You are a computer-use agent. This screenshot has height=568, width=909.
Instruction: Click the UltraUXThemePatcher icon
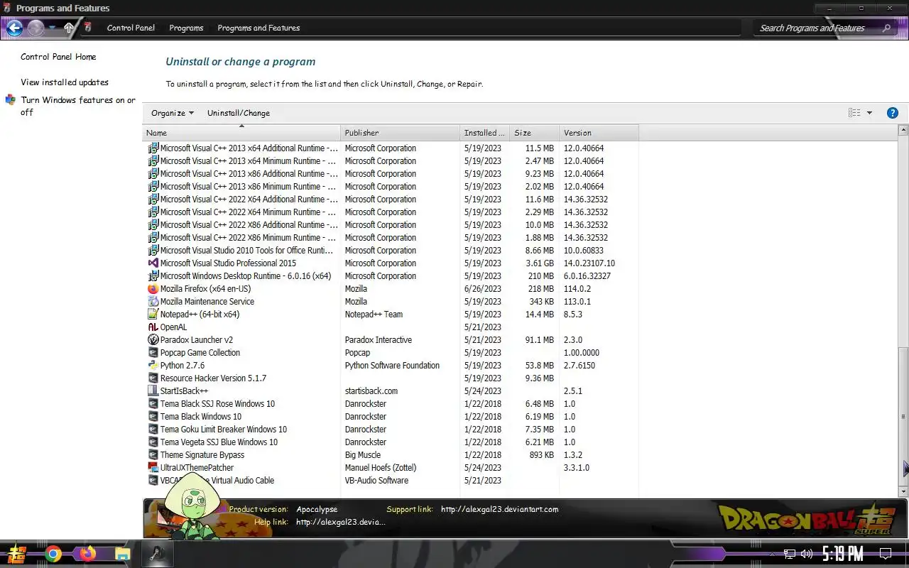click(153, 468)
